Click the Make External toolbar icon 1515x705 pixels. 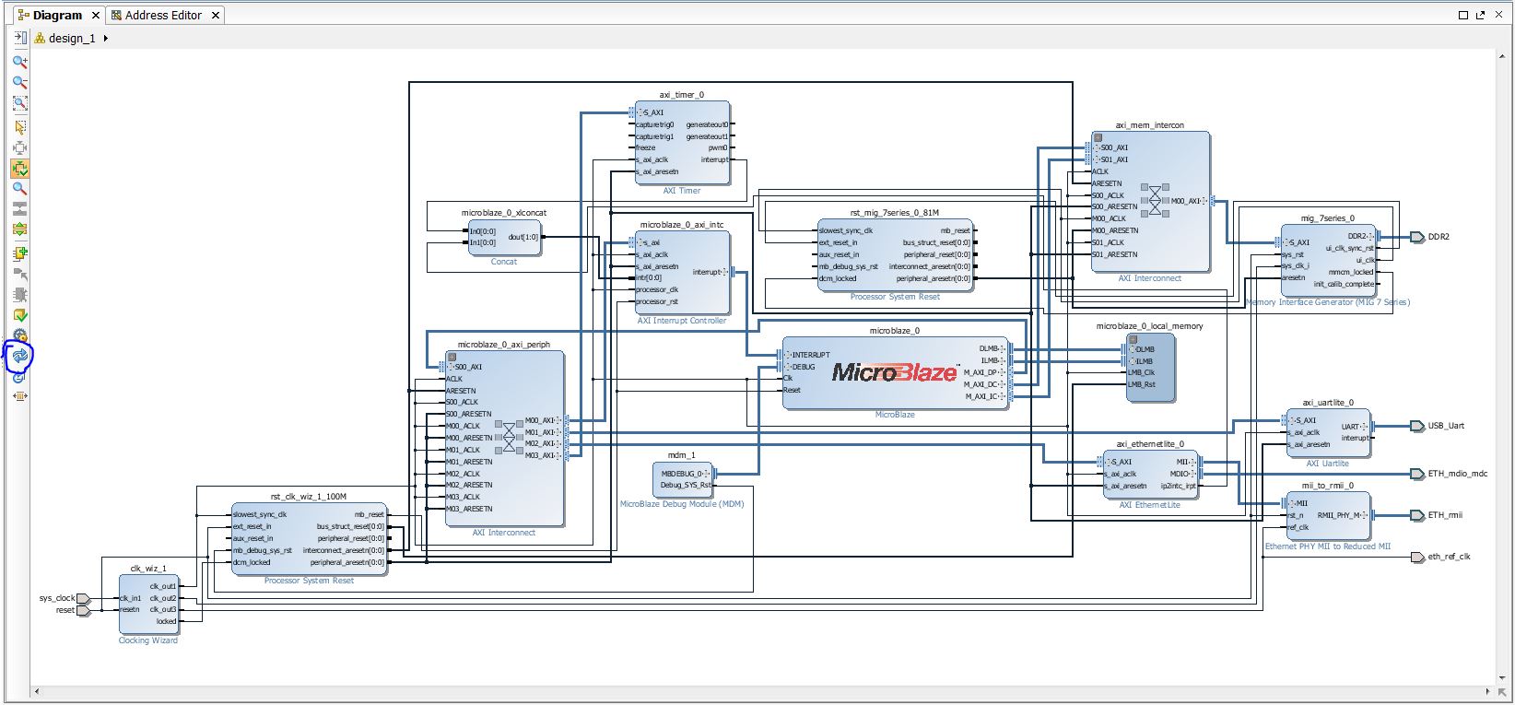19,275
